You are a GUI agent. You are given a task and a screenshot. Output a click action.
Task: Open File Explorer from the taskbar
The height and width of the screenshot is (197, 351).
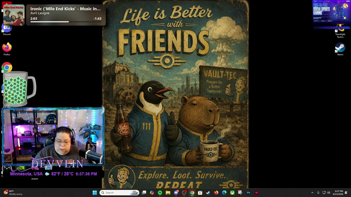point(168,193)
